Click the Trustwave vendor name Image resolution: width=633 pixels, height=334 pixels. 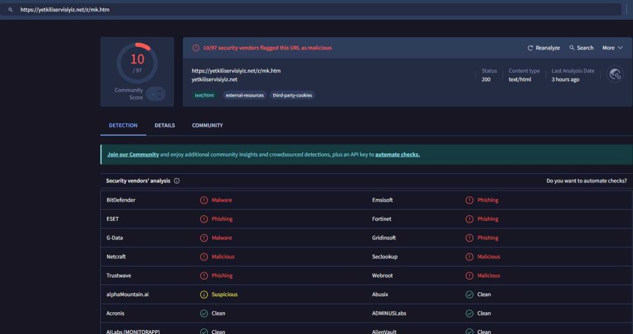tap(119, 275)
